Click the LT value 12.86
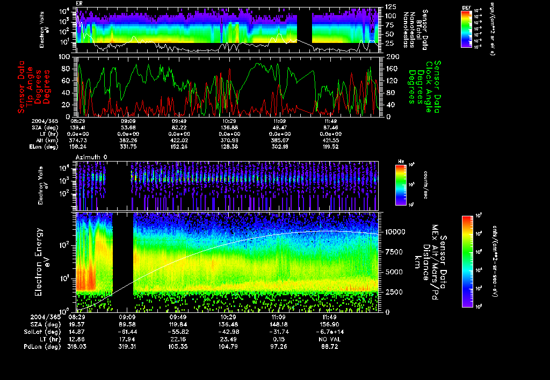Image resolution: width=550 pixels, height=380 pixels. 76,339
